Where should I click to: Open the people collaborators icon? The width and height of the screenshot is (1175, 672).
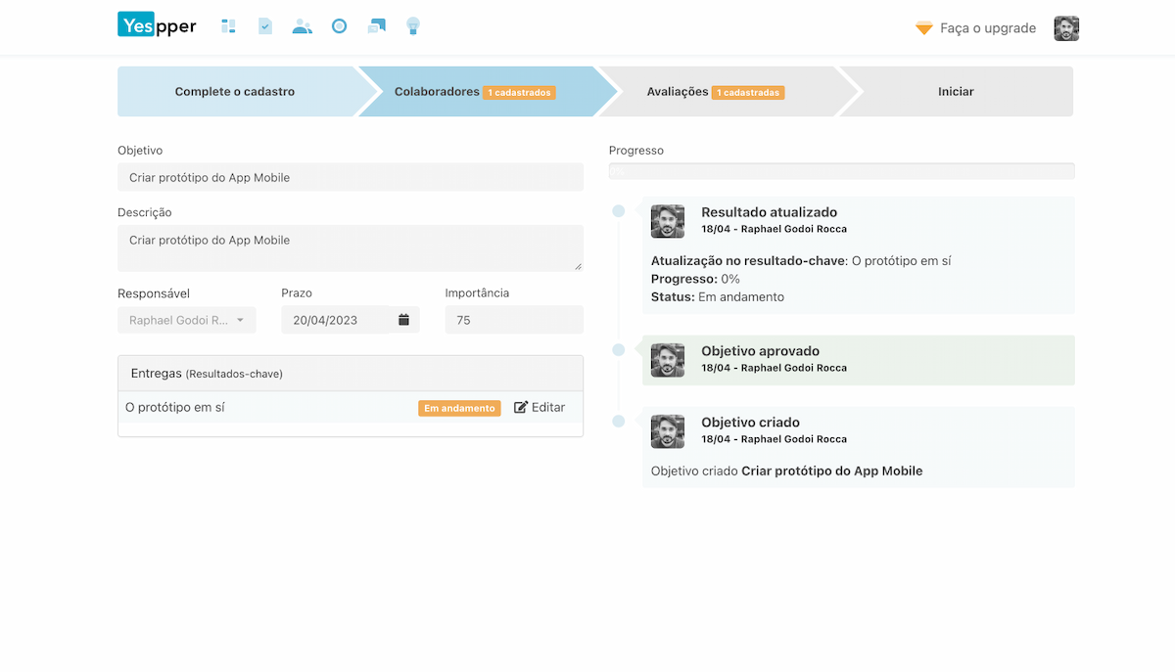click(302, 26)
